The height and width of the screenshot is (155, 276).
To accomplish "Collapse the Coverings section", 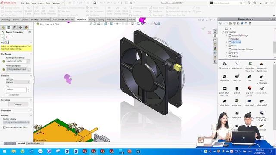I will click(31, 100).
